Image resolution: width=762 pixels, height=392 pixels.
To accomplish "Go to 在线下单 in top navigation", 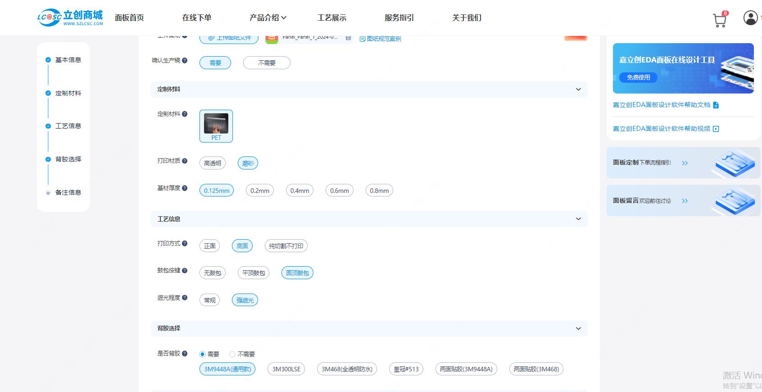I will (196, 18).
